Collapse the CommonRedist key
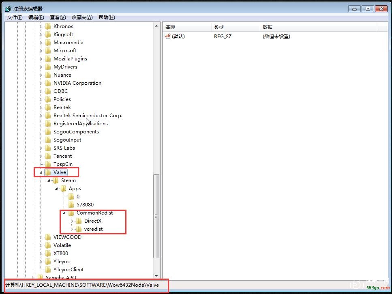This screenshot has height=294, width=392. (64, 213)
